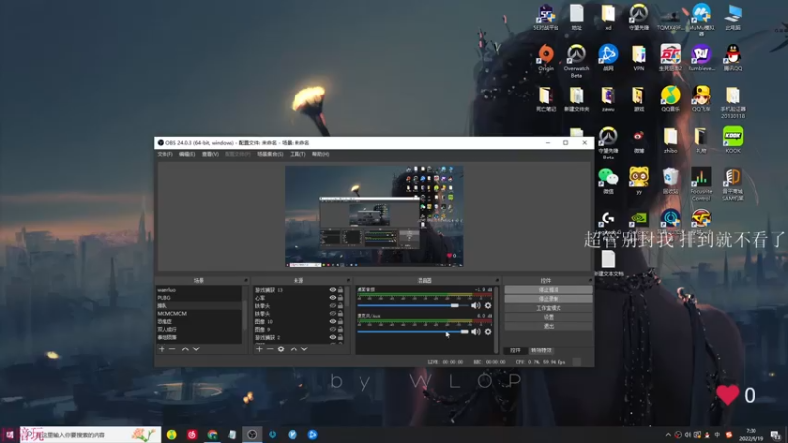Remove selected scene with the minus icon
Image resolution: width=788 pixels, height=443 pixels.
point(172,348)
